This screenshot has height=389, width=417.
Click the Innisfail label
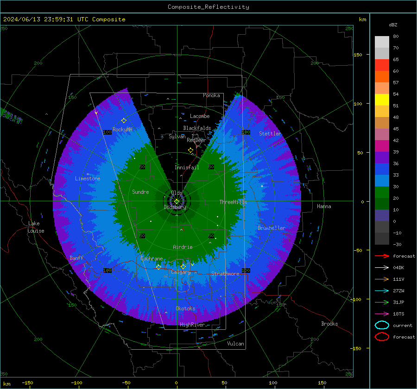point(187,167)
